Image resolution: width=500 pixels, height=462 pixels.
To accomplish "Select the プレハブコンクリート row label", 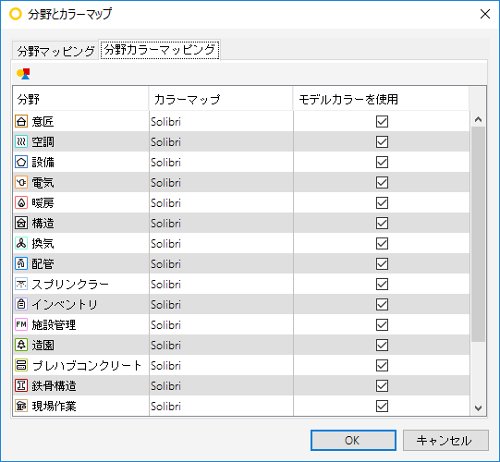I will (x=87, y=365).
